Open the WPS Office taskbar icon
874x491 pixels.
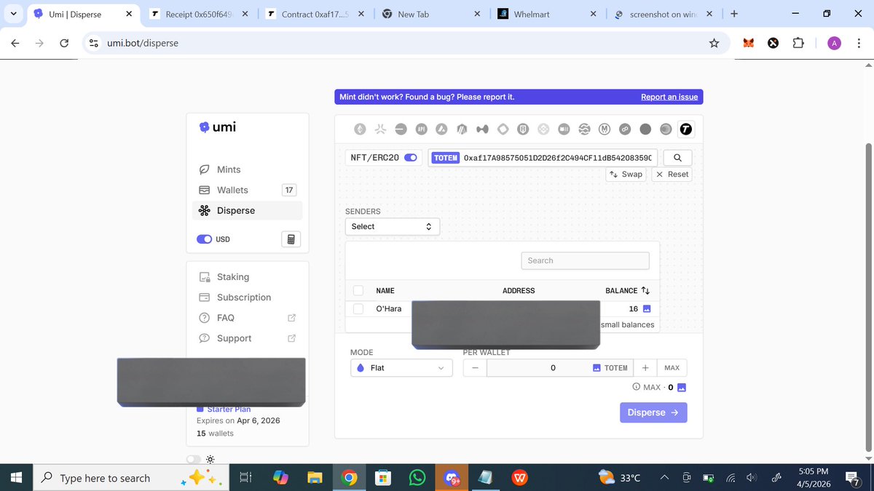[520, 478]
